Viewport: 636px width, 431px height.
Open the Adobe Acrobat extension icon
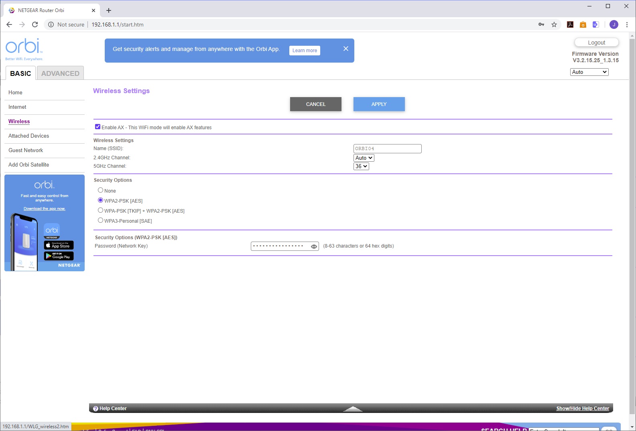(570, 24)
